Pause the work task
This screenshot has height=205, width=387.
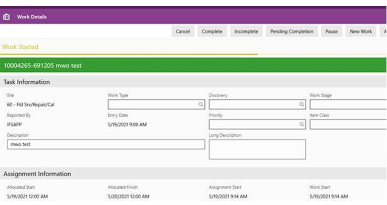[331, 31]
